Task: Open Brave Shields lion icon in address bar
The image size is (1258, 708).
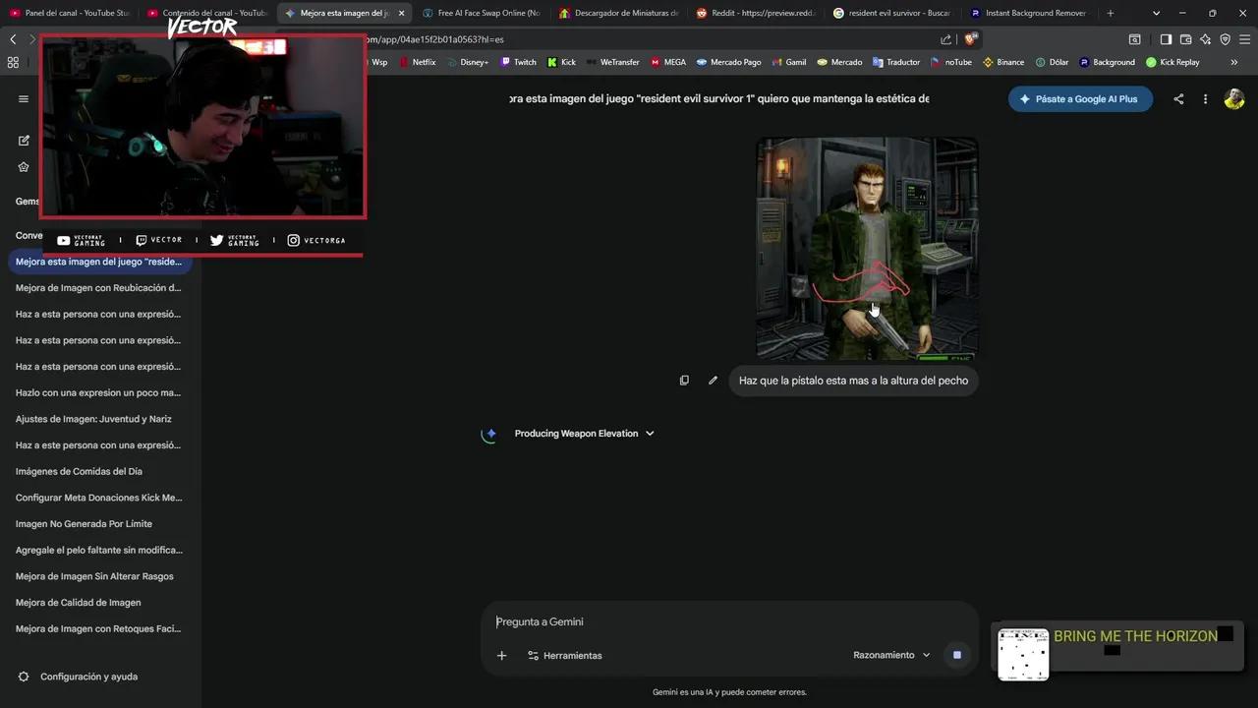Action: pyautogui.click(x=971, y=39)
